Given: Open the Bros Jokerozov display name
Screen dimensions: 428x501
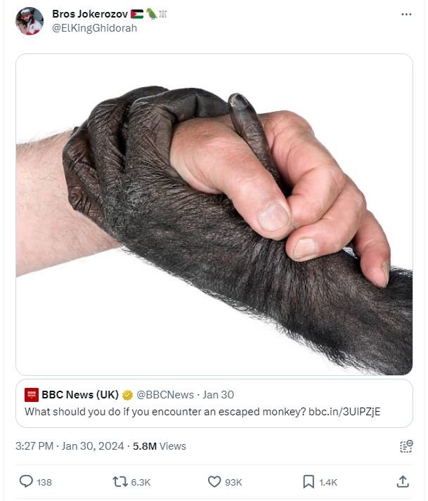Looking at the screenshot, I should [x=90, y=14].
